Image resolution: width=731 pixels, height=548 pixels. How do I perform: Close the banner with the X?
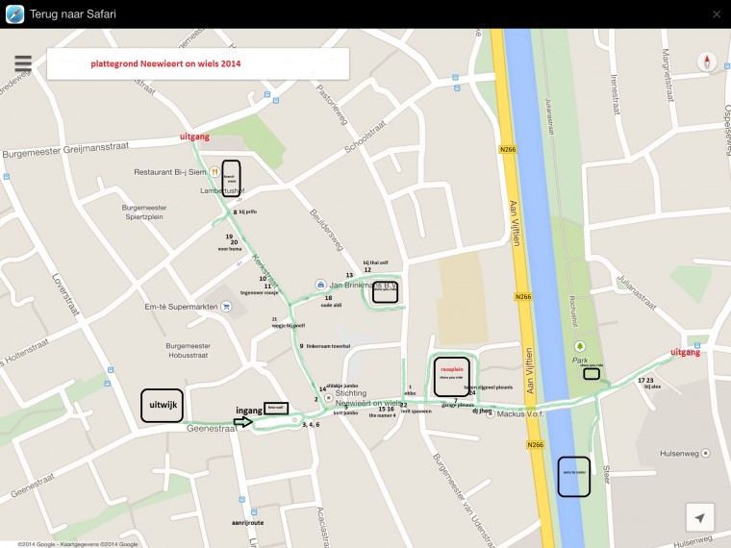click(x=716, y=13)
